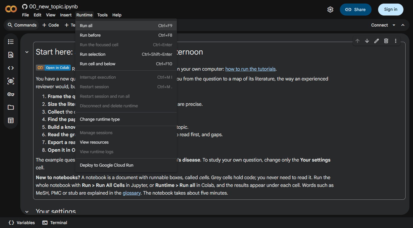Open the Connect dropdown arrow

coord(394,25)
